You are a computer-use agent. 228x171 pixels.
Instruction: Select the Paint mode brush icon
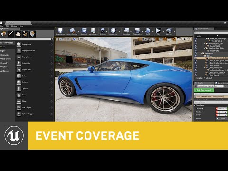tap(11, 34)
